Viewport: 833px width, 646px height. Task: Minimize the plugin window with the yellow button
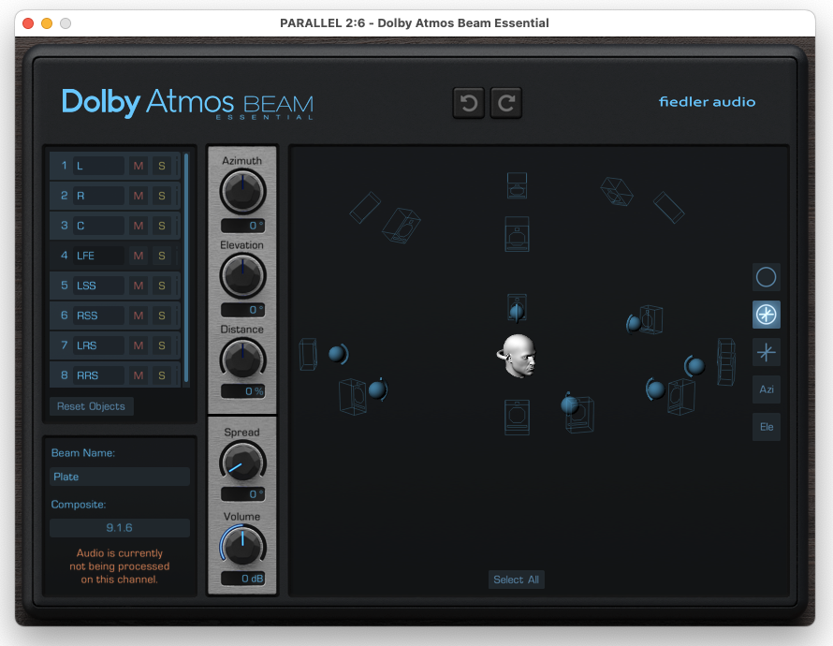click(x=47, y=23)
